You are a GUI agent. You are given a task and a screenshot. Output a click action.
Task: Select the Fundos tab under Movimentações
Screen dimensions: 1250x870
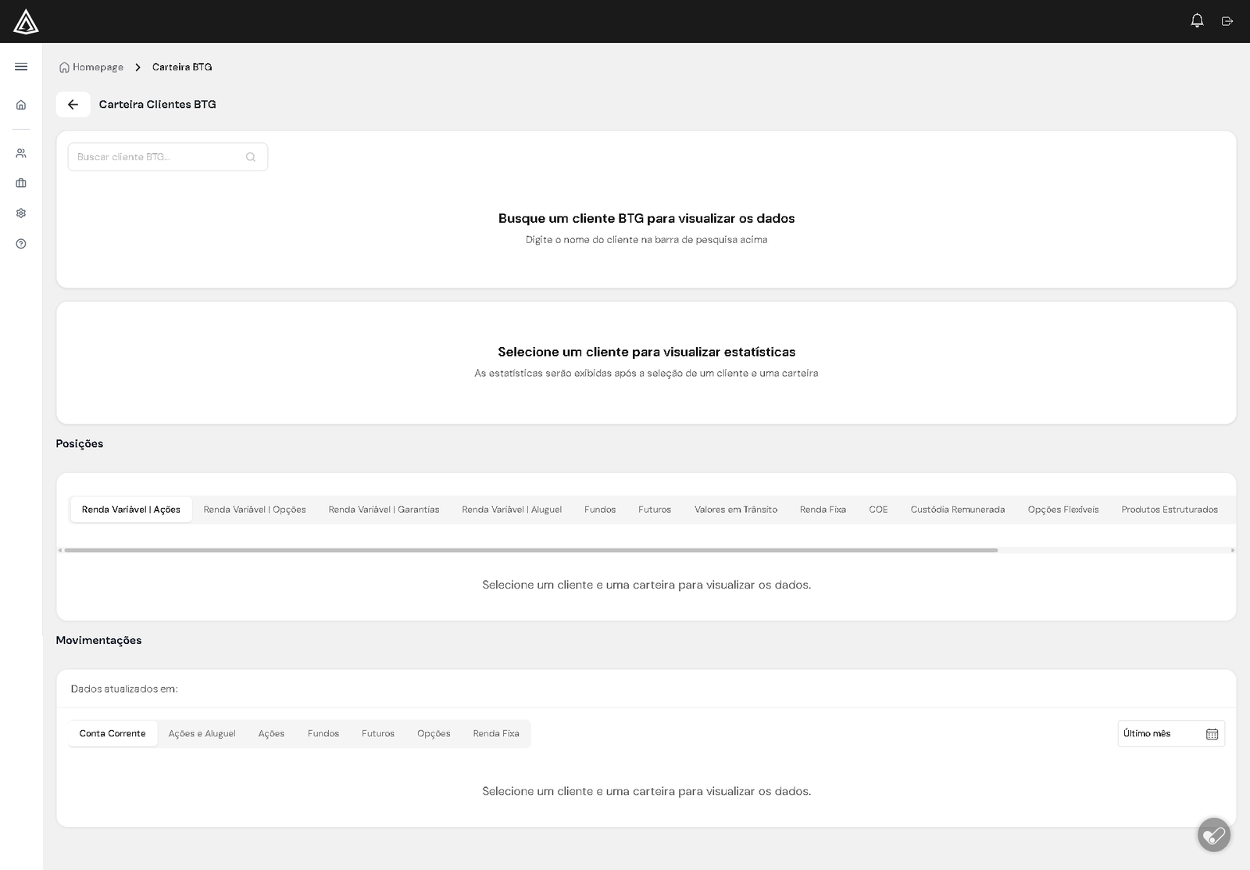(323, 733)
